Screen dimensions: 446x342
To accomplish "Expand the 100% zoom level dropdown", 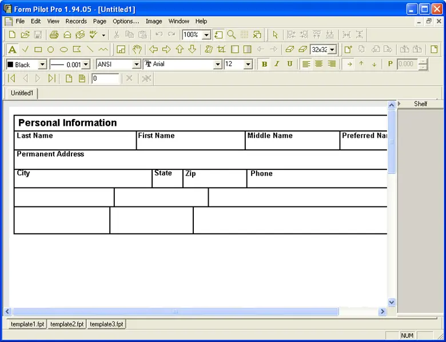I will 206,35.
